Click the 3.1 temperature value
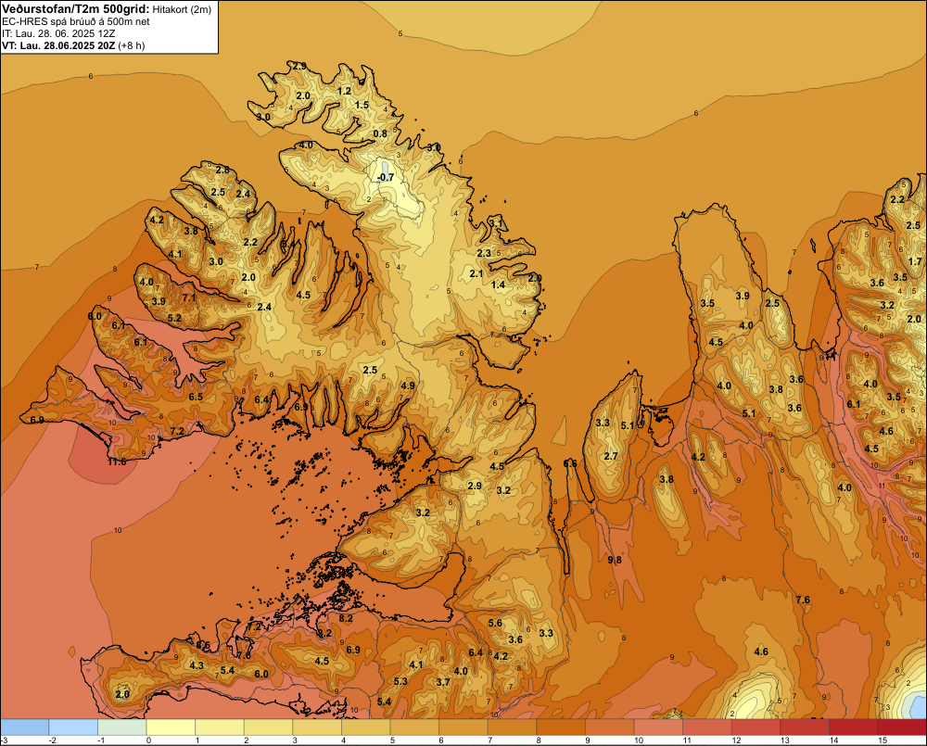This screenshot has width=927, height=746. coord(498,223)
